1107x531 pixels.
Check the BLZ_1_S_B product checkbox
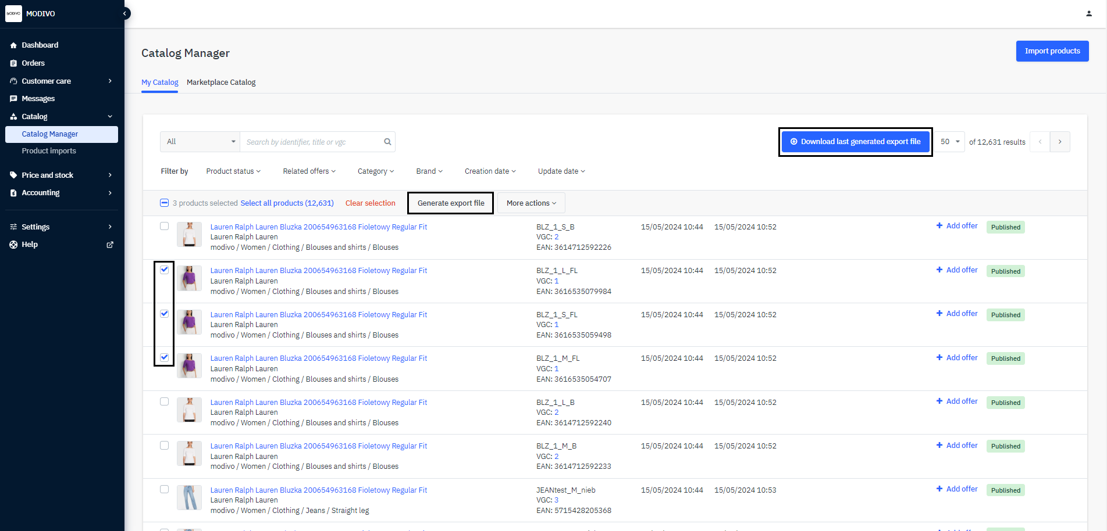click(164, 226)
